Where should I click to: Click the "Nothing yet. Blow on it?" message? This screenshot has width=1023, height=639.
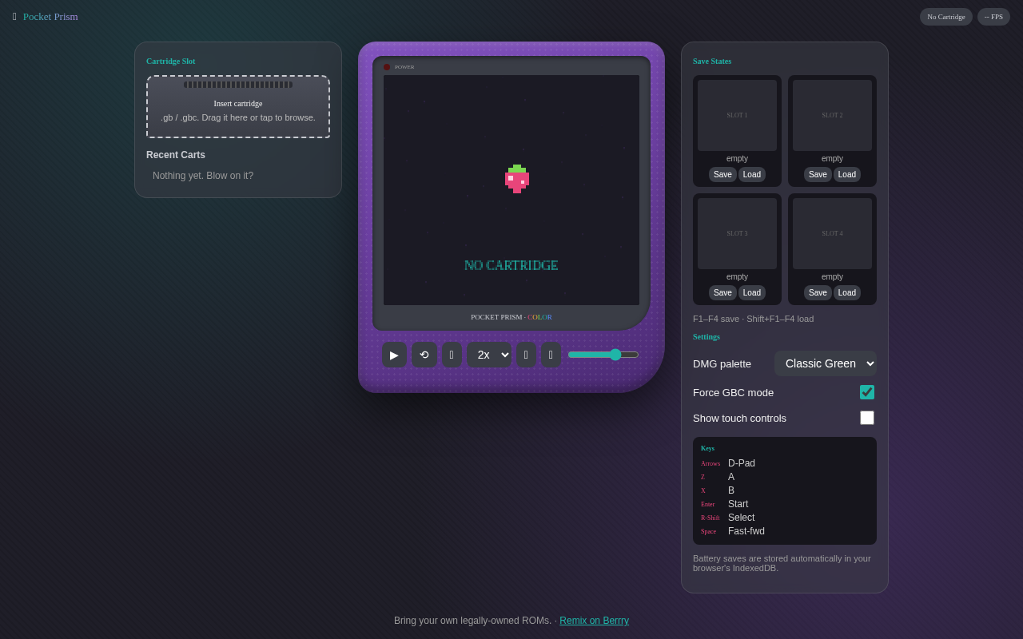click(203, 176)
